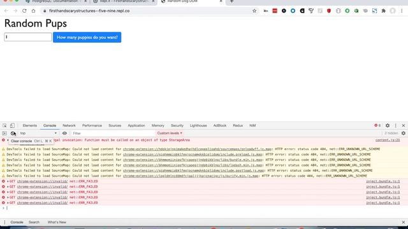The width and height of the screenshot is (408, 229).
Task: Click the console prompt input line
Action: pyautogui.click(x=204, y=208)
